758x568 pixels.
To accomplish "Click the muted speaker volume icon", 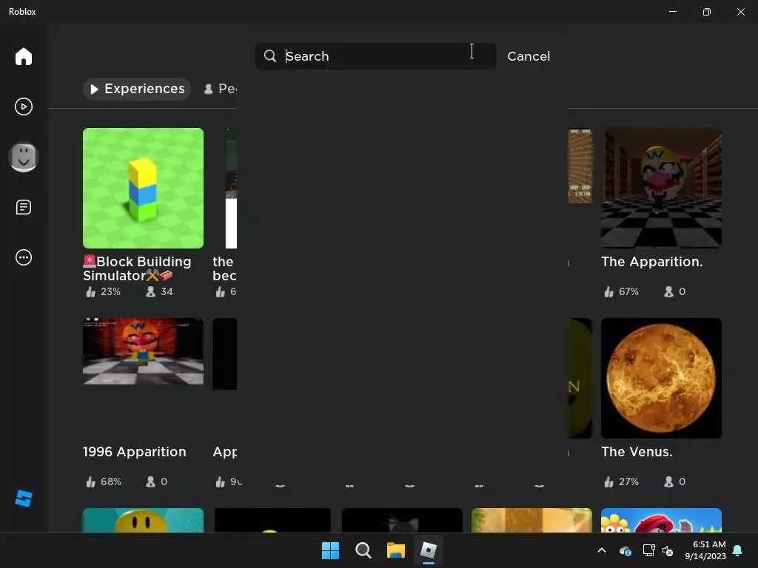I will coord(668,550).
